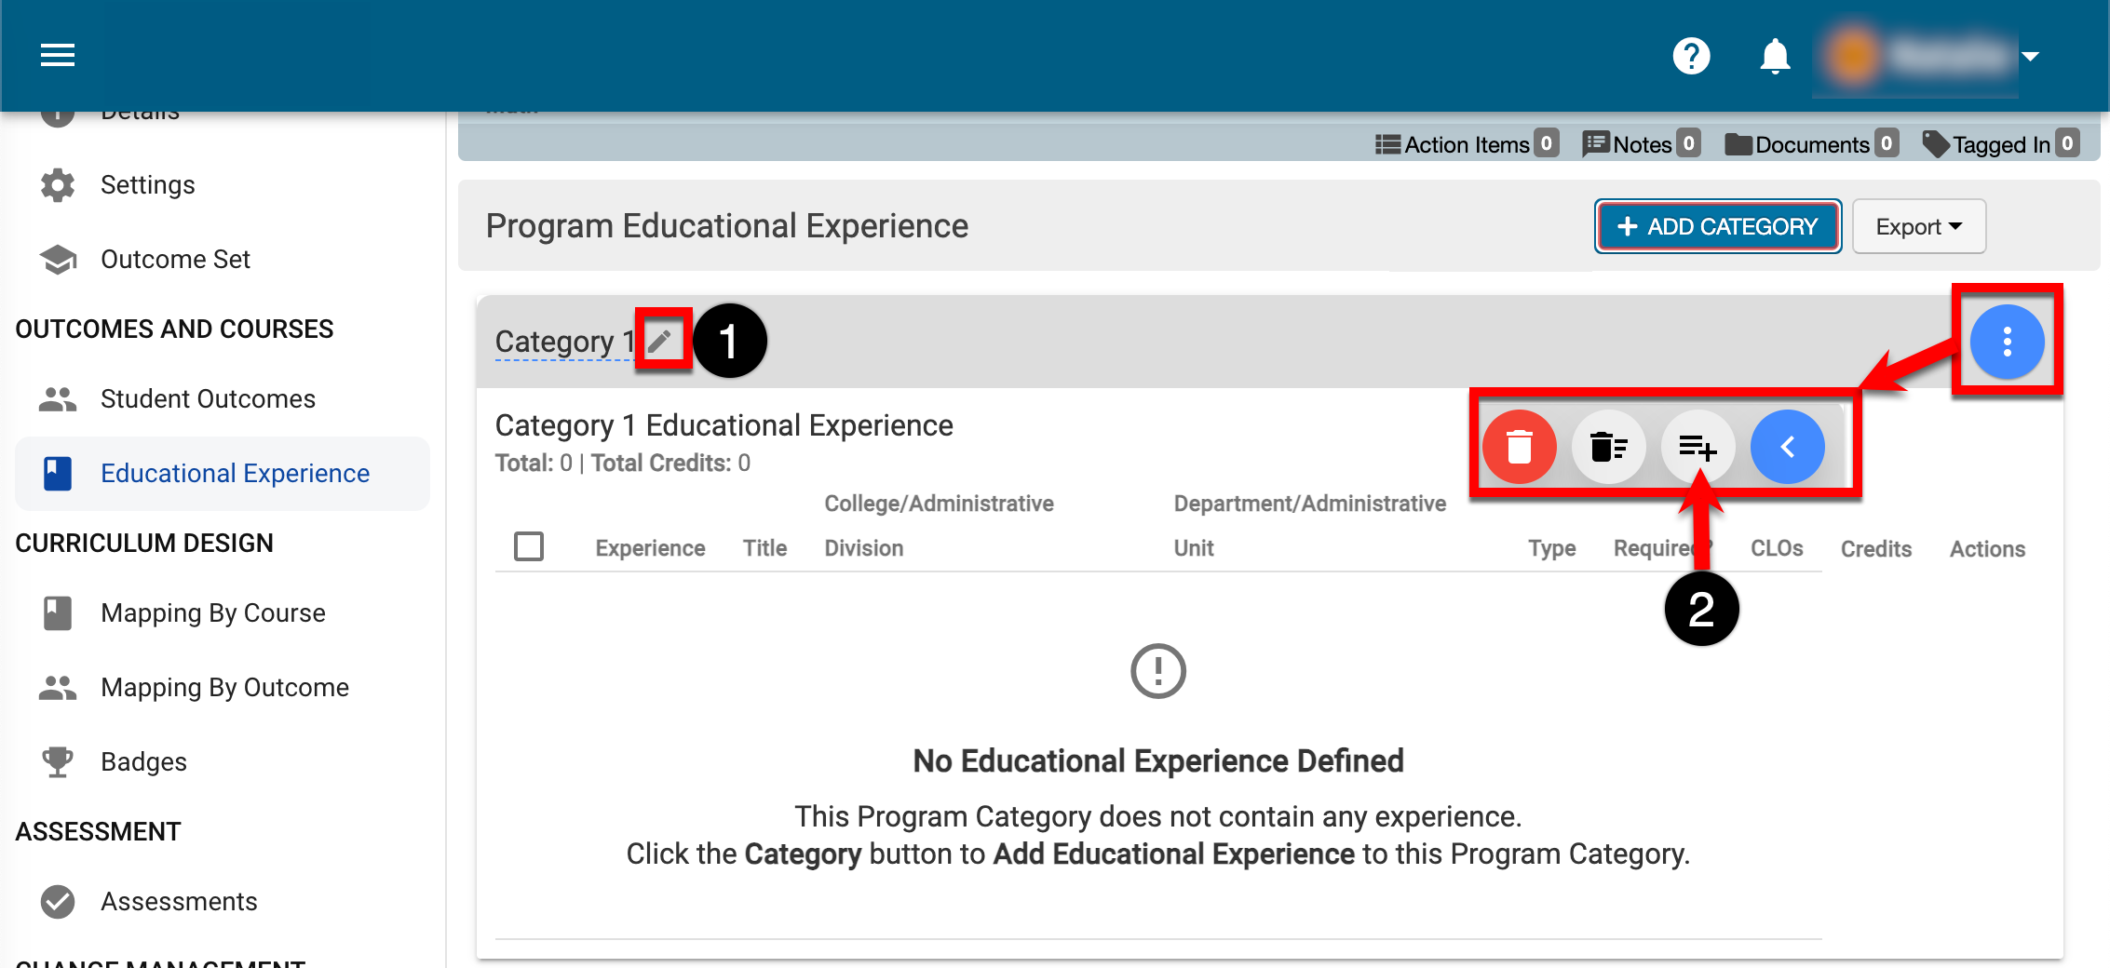Open the user account dropdown arrow
The height and width of the screenshot is (968, 2110).
2031,57
